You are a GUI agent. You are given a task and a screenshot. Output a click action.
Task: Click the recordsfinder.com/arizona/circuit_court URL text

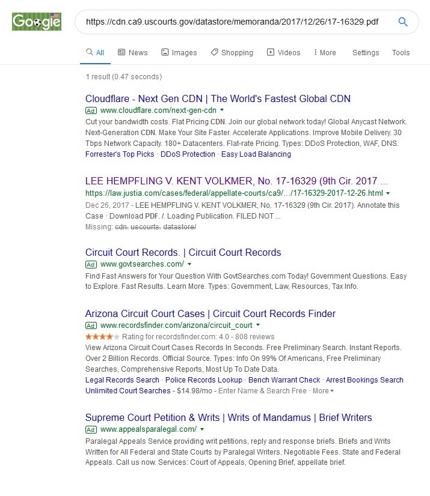pos(176,325)
